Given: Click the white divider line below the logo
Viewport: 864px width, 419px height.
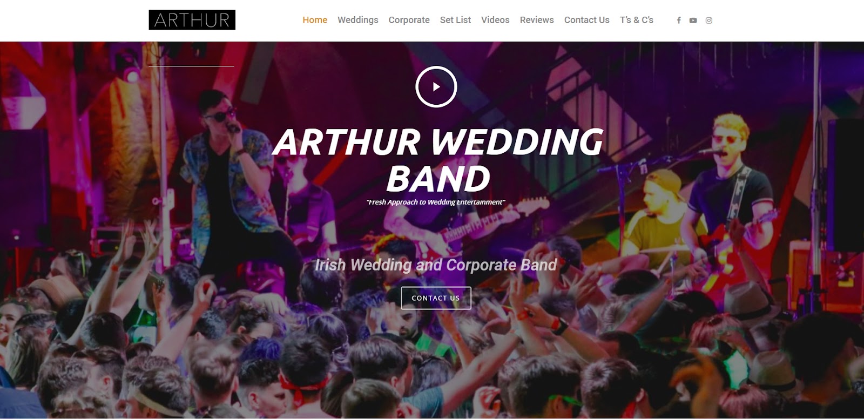Looking at the screenshot, I should pyautogui.click(x=191, y=66).
